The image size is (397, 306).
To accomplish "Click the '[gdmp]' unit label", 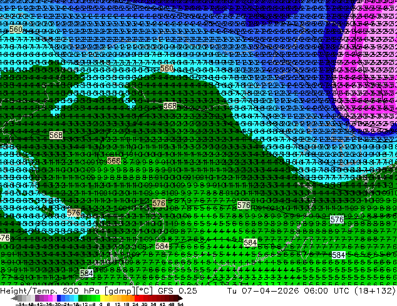I will 119,291.
